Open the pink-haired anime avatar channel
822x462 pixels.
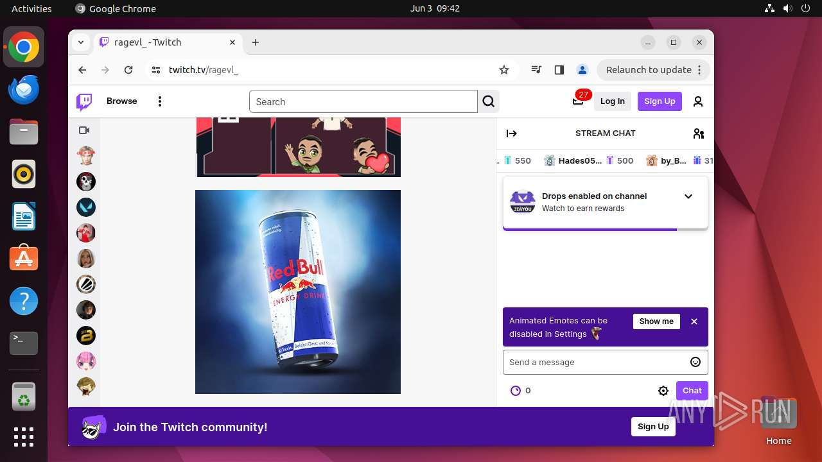[86, 361]
